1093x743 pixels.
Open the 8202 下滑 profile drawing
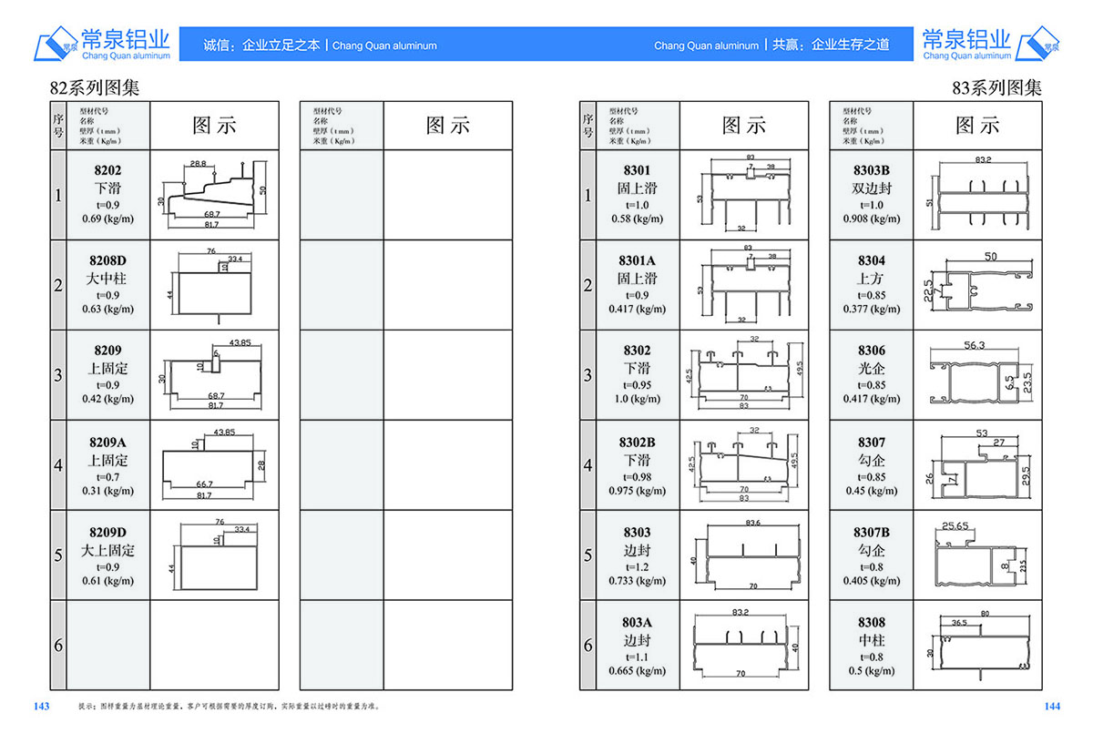pyautogui.click(x=214, y=195)
